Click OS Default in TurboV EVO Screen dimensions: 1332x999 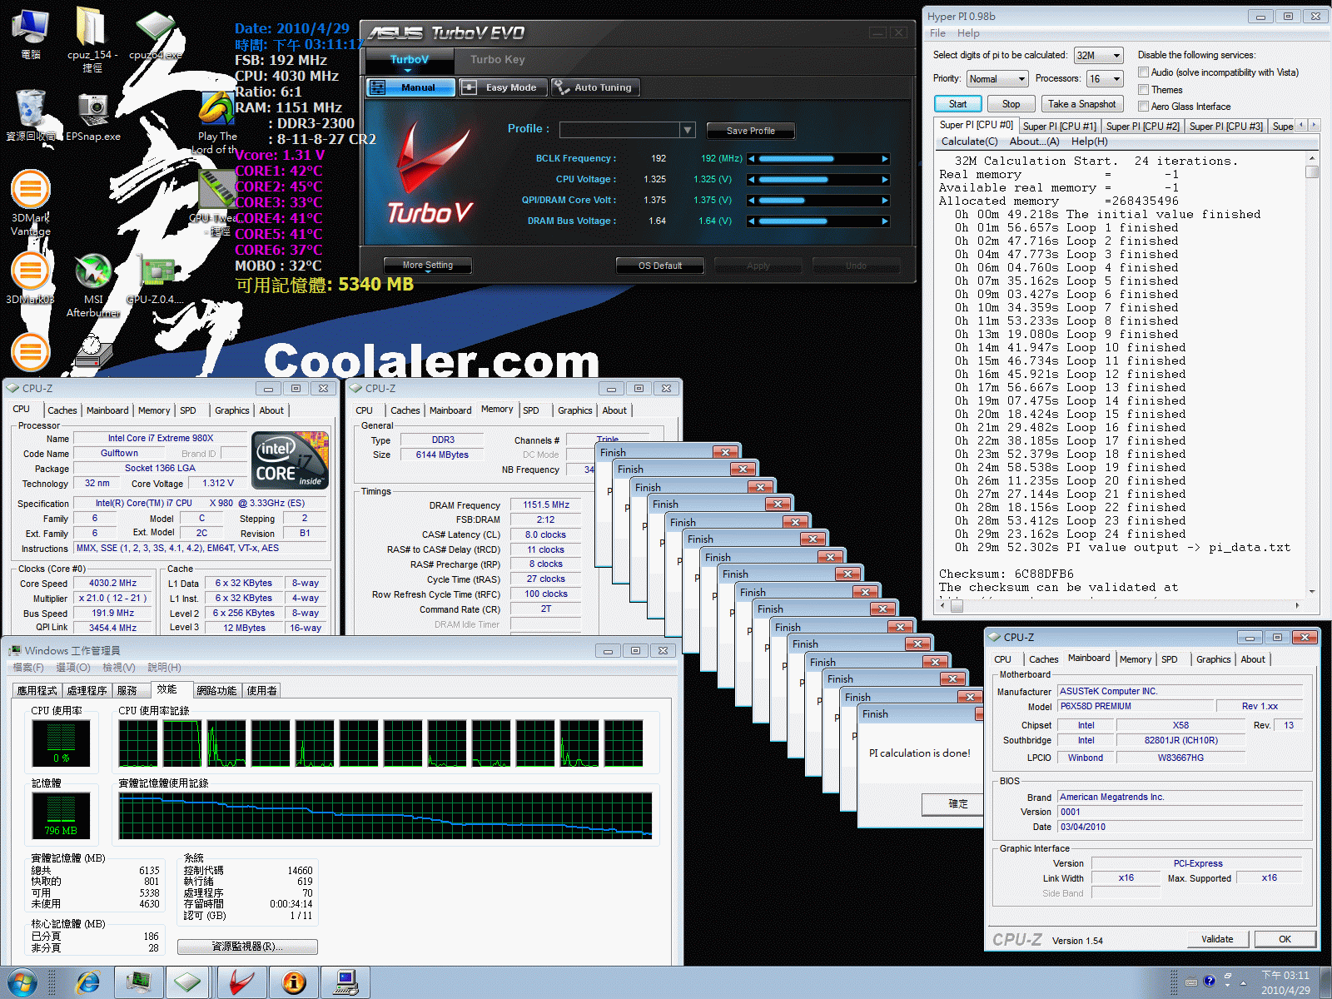tap(659, 266)
